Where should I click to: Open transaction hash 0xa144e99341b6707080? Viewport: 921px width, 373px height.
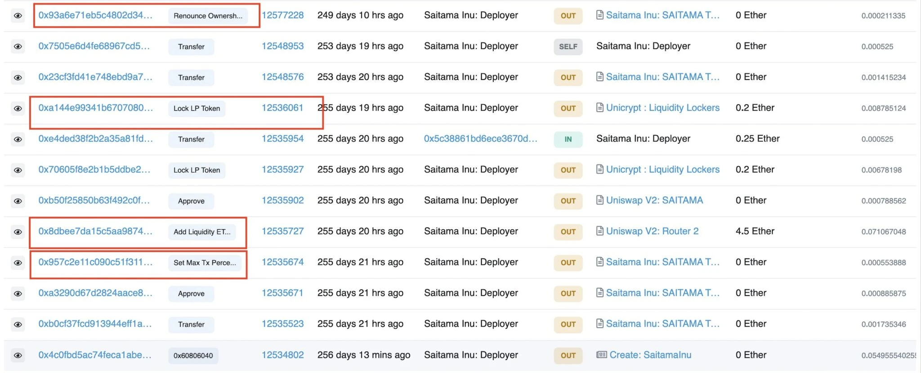click(x=95, y=108)
